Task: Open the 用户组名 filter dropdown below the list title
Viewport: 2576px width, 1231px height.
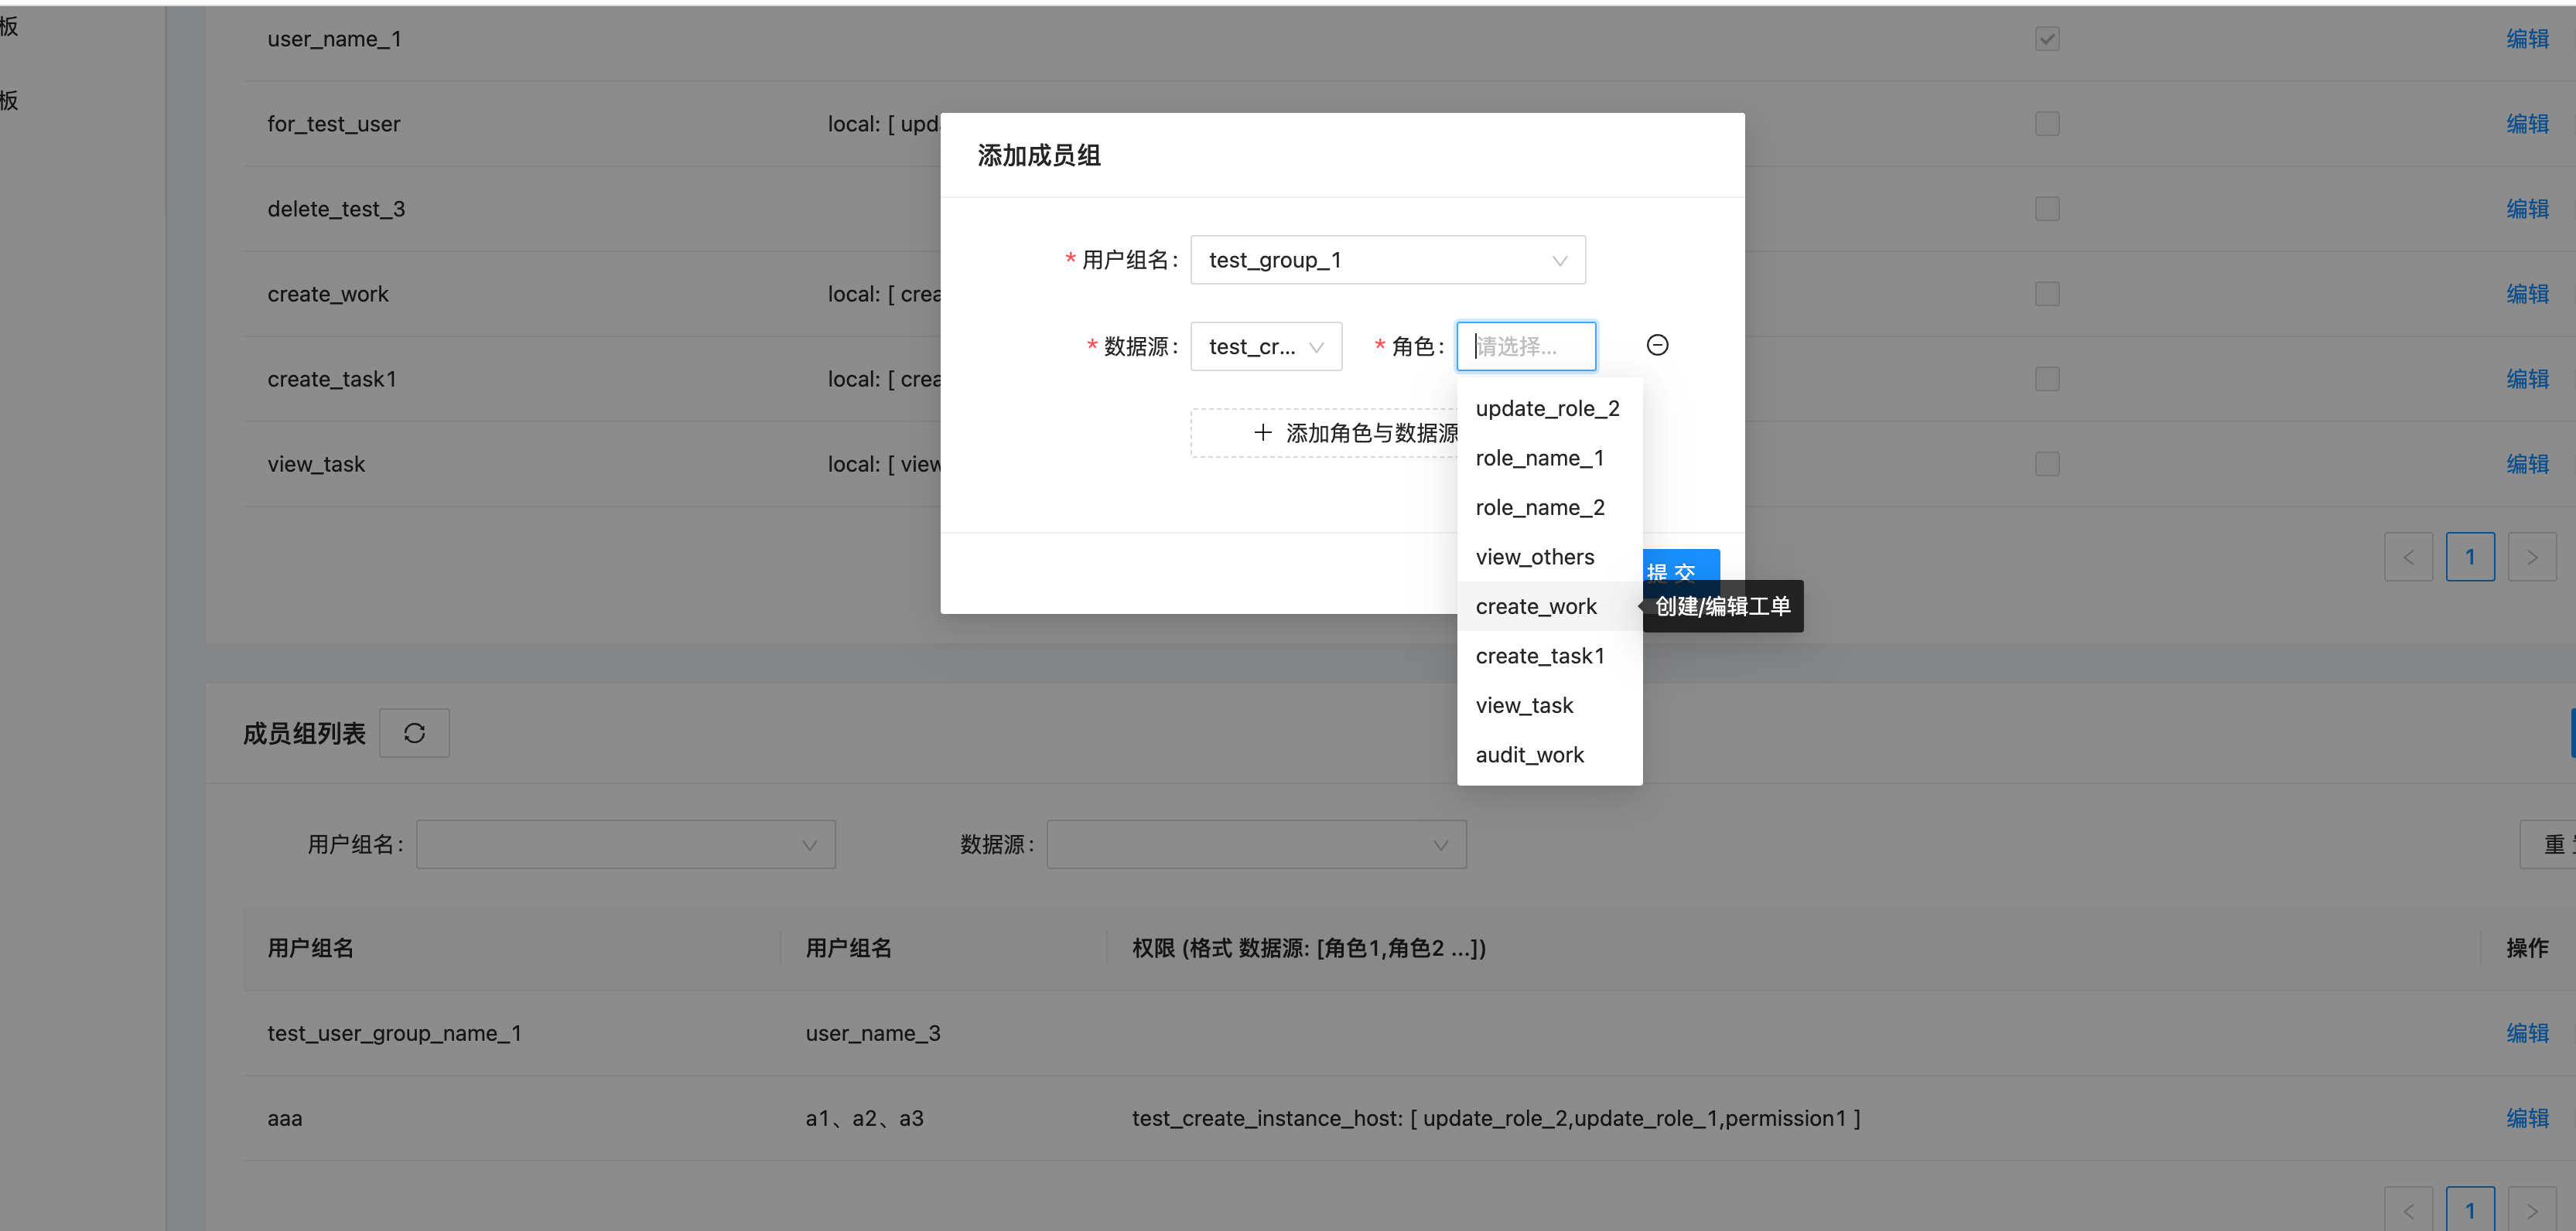Action: point(625,844)
